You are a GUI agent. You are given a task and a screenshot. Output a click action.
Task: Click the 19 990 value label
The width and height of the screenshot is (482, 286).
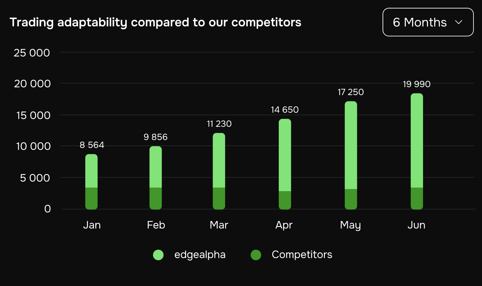(417, 84)
